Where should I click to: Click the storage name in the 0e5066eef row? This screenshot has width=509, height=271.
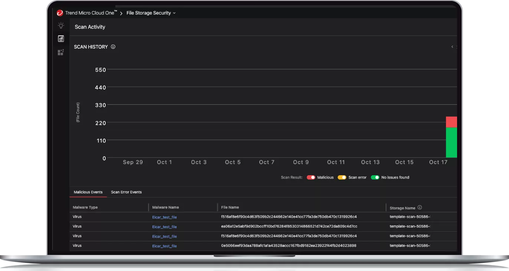[410, 246]
